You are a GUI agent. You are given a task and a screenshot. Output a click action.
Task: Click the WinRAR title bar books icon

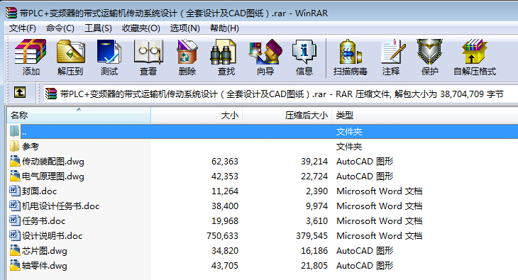(11, 13)
